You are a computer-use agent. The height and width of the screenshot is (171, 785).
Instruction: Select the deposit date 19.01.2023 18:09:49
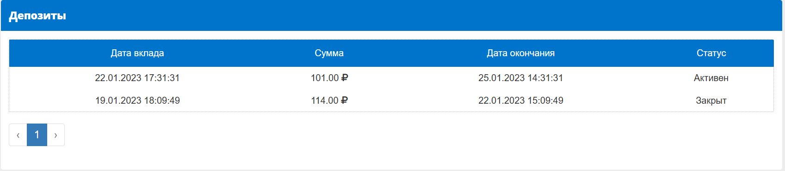point(137,100)
